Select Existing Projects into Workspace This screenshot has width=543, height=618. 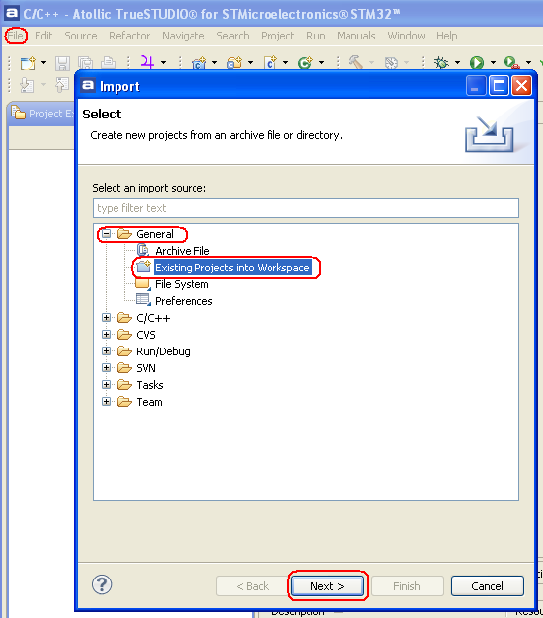coord(232,268)
